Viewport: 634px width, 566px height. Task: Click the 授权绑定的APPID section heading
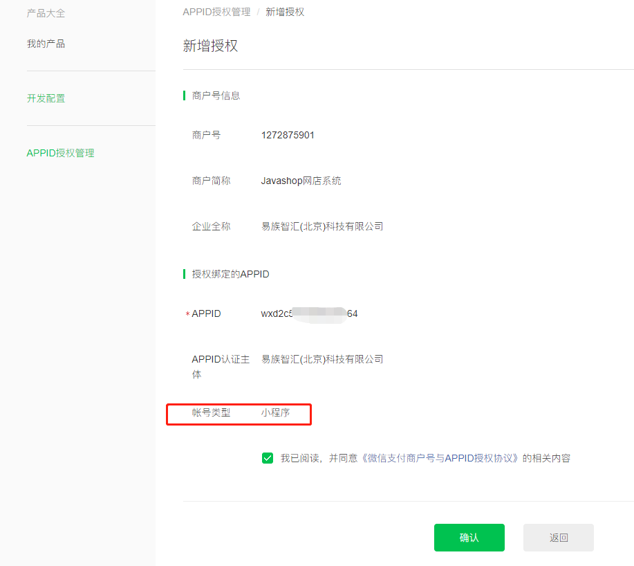click(x=230, y=274)
